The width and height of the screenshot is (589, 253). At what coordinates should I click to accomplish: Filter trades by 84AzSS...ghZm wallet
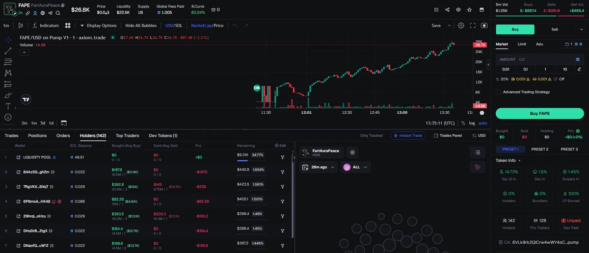(x=283, y=172)
